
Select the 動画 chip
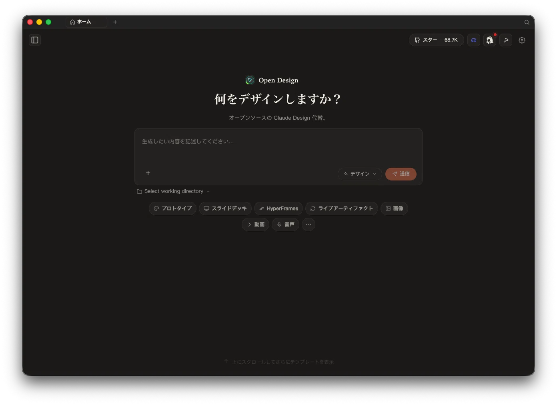click(x=255, y=225)
